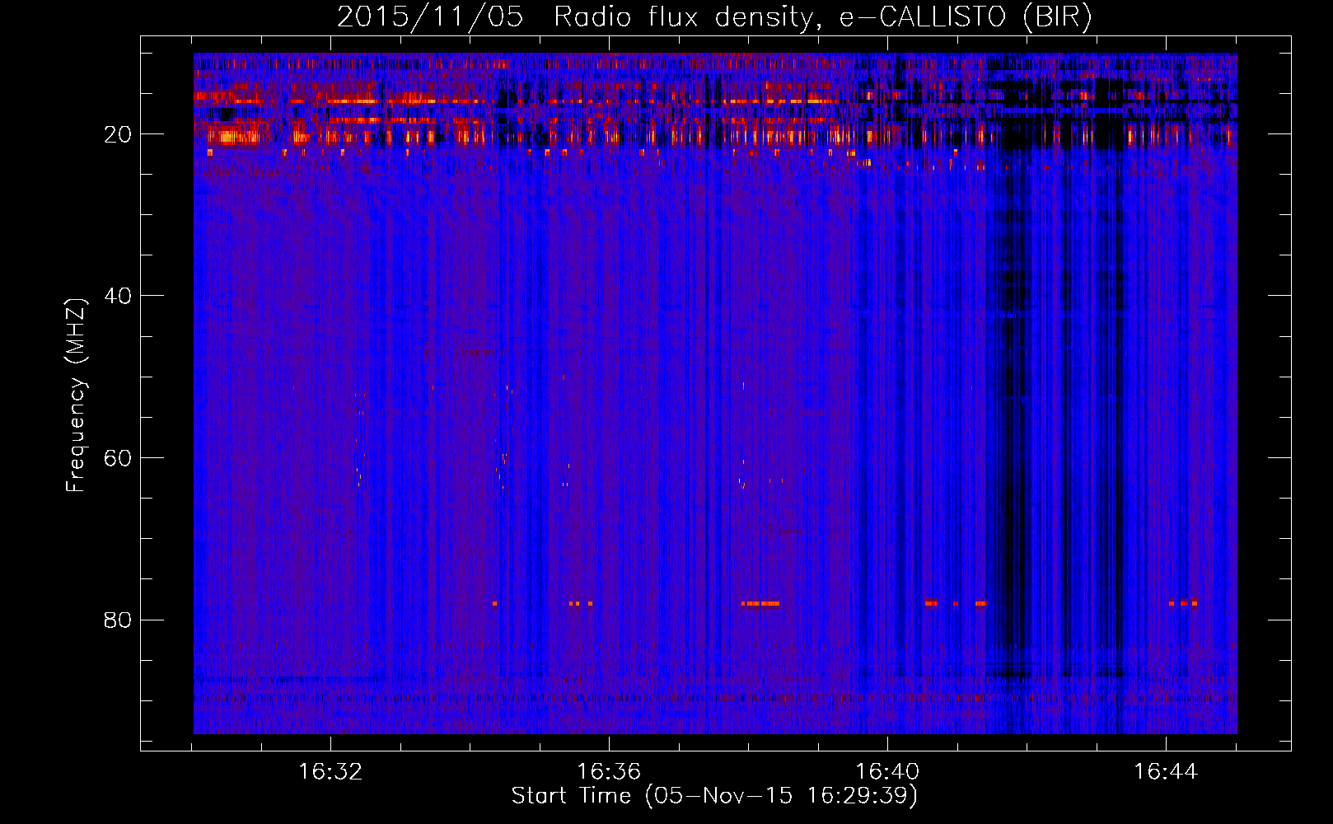Click the 16:36 time tick label
Image resolution: width=1333 pixels, height=824 pixels.
pyautogui.click(x=609, y=772)
